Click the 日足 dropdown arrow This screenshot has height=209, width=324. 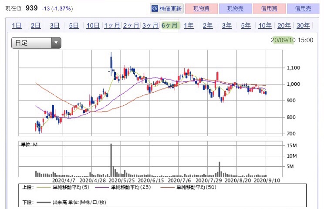[x=56, y=43]
